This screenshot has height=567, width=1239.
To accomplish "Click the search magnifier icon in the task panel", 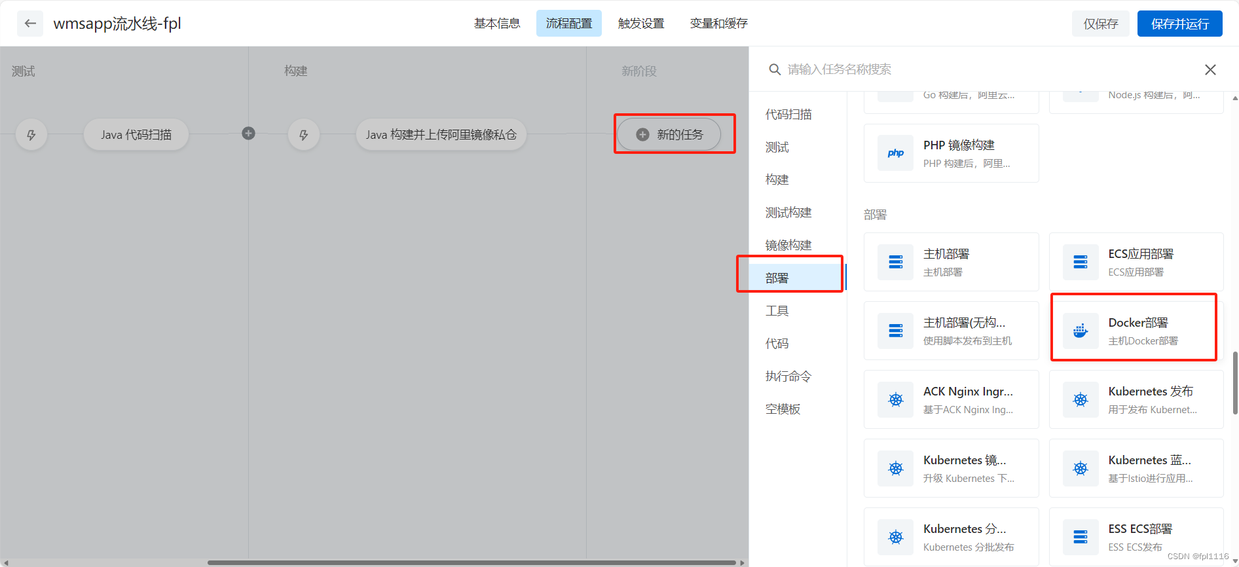I will click(x=775, y=69).
